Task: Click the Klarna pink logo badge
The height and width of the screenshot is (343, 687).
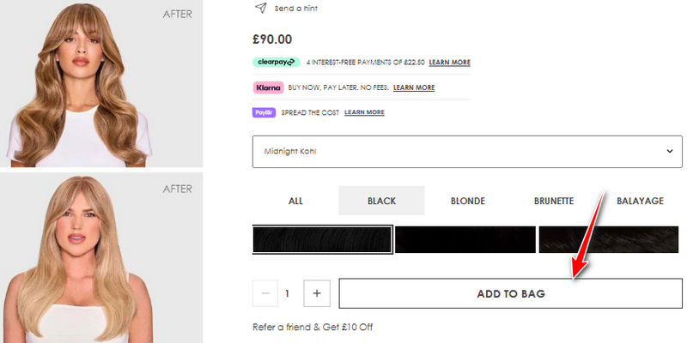Action: [x=268, y=87]
